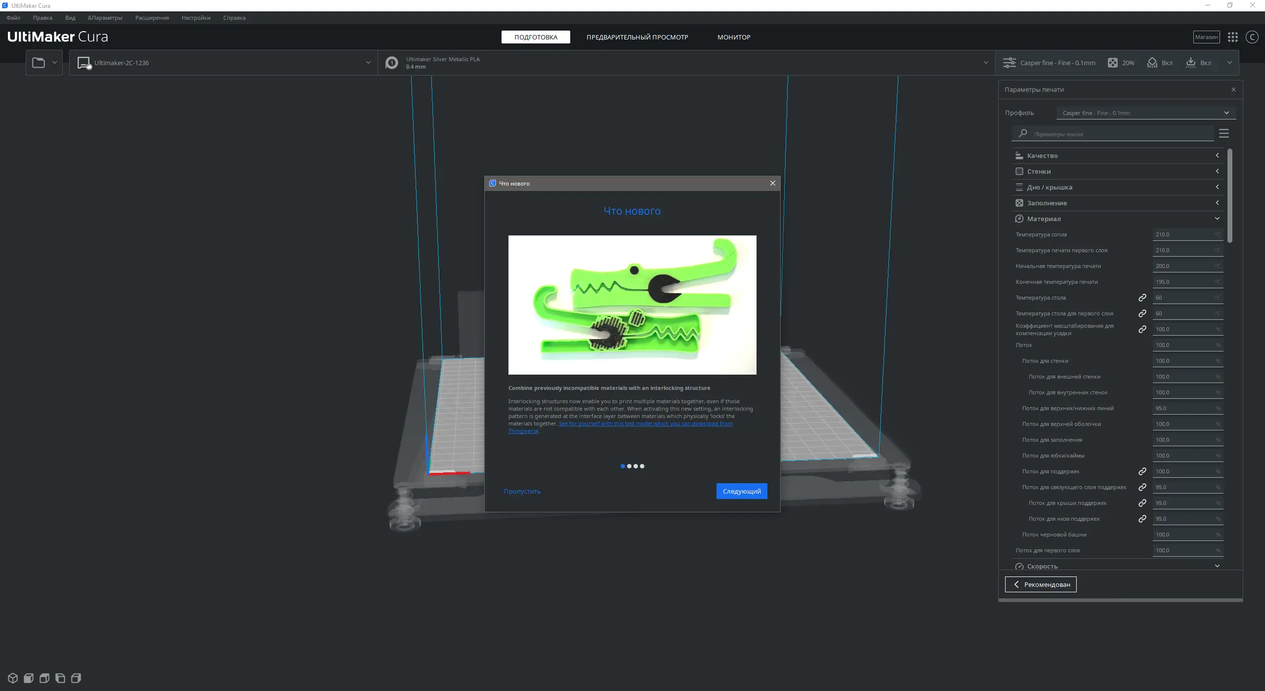This screenshot has width=1265, height=691.
Task: Click the extruder 1 nozzle icon
Action: tap(391, 63)
